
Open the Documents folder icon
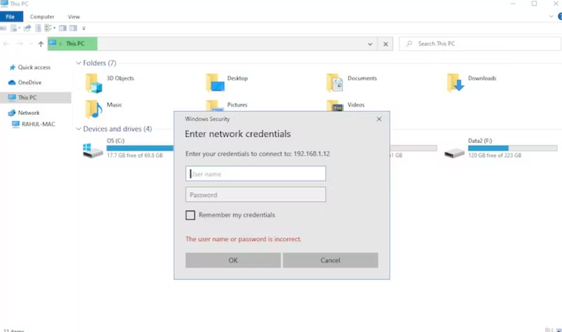click(335, 83)
